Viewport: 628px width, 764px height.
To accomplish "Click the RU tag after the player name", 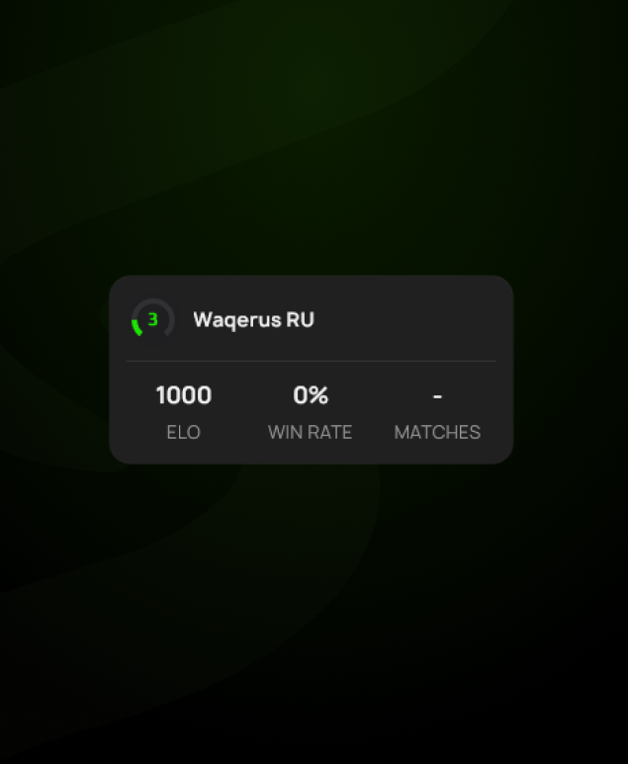I will point(301,319).
